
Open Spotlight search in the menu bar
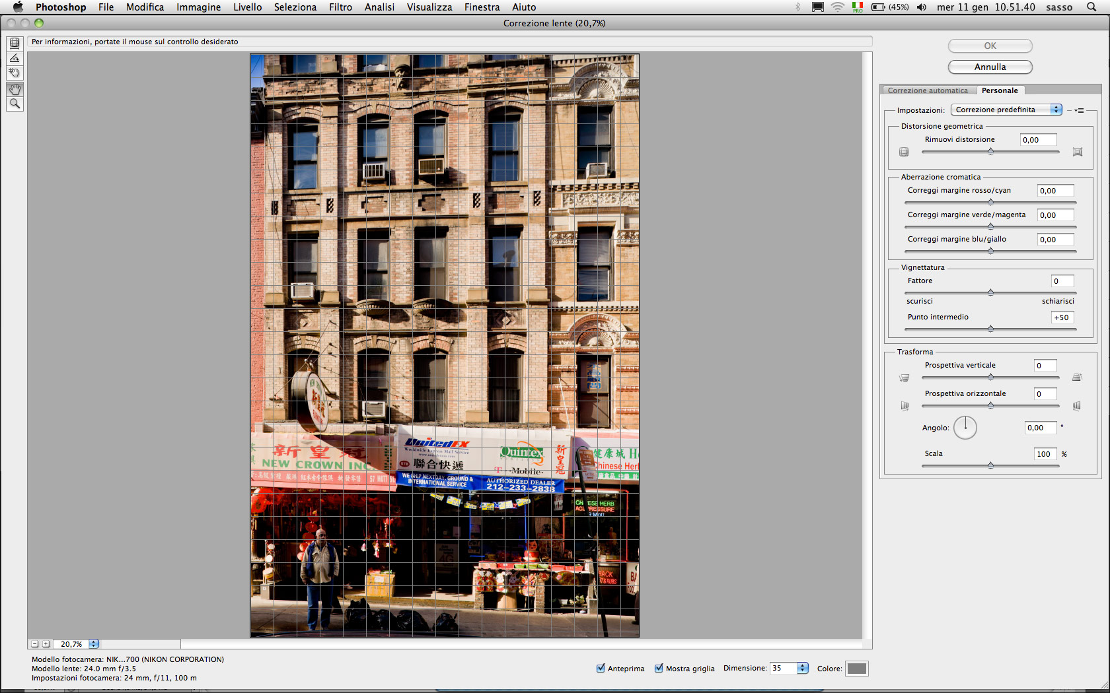(1091, 7)
